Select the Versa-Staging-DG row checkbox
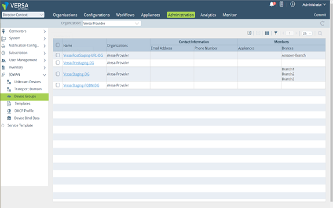Screen dimensions: 333x208 [58, 74]
